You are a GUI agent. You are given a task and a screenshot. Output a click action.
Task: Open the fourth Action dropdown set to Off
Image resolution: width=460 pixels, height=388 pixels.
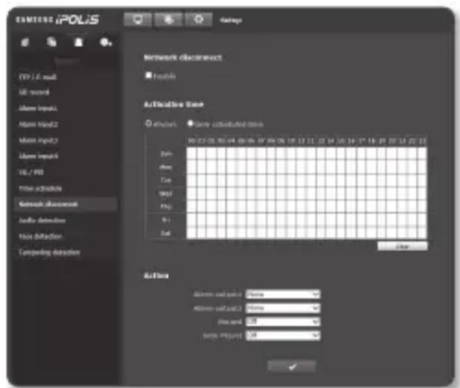coord(283,335)
